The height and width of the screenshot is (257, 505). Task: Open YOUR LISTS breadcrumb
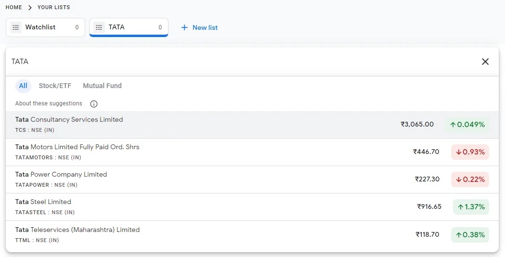[54, 7]
